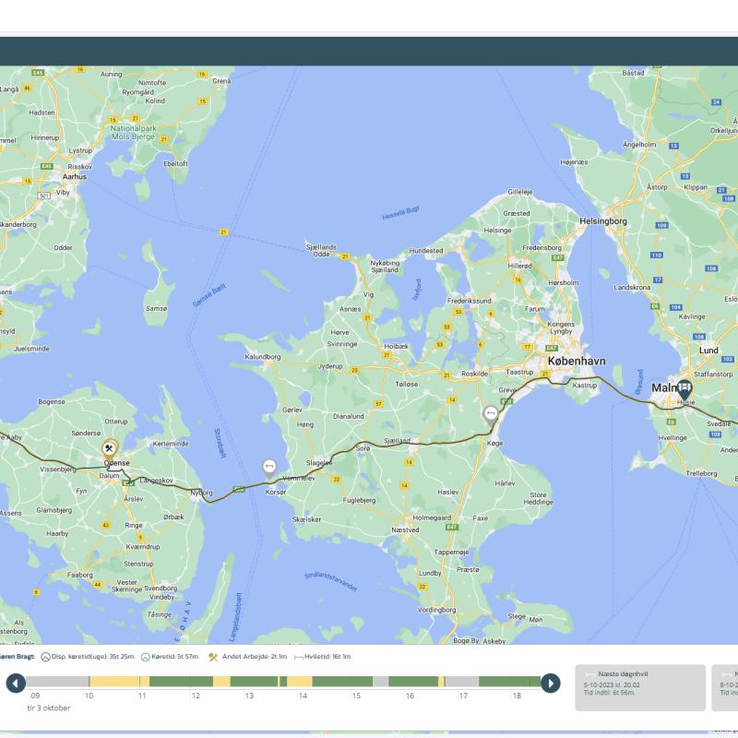Click the Aarhus city label on map
Image resolution: width=738 pixels, height=738 pixels.
pyautogui.click(x=74, y=175)
